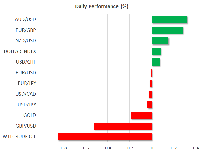Click the DOLLAR INDEX bar
The width and height of the screenshot is (203, 153).
[x=156, y=51]
